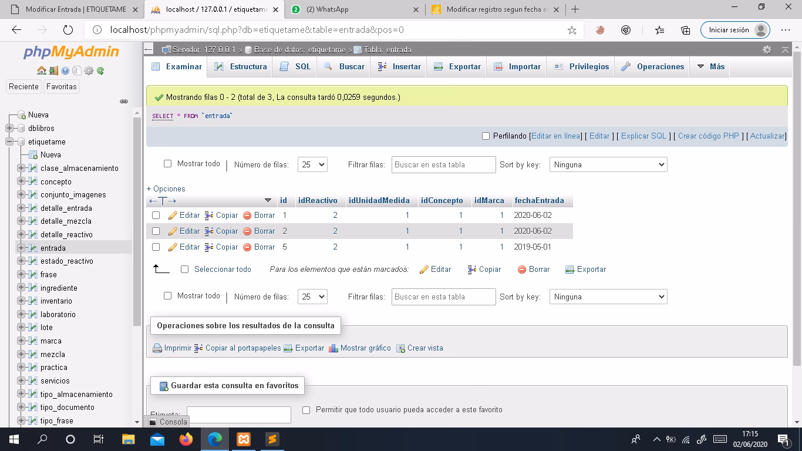This screenshot has width=802, height=451.
Task: Go to the Insertar tab
Action: (399, 66)
